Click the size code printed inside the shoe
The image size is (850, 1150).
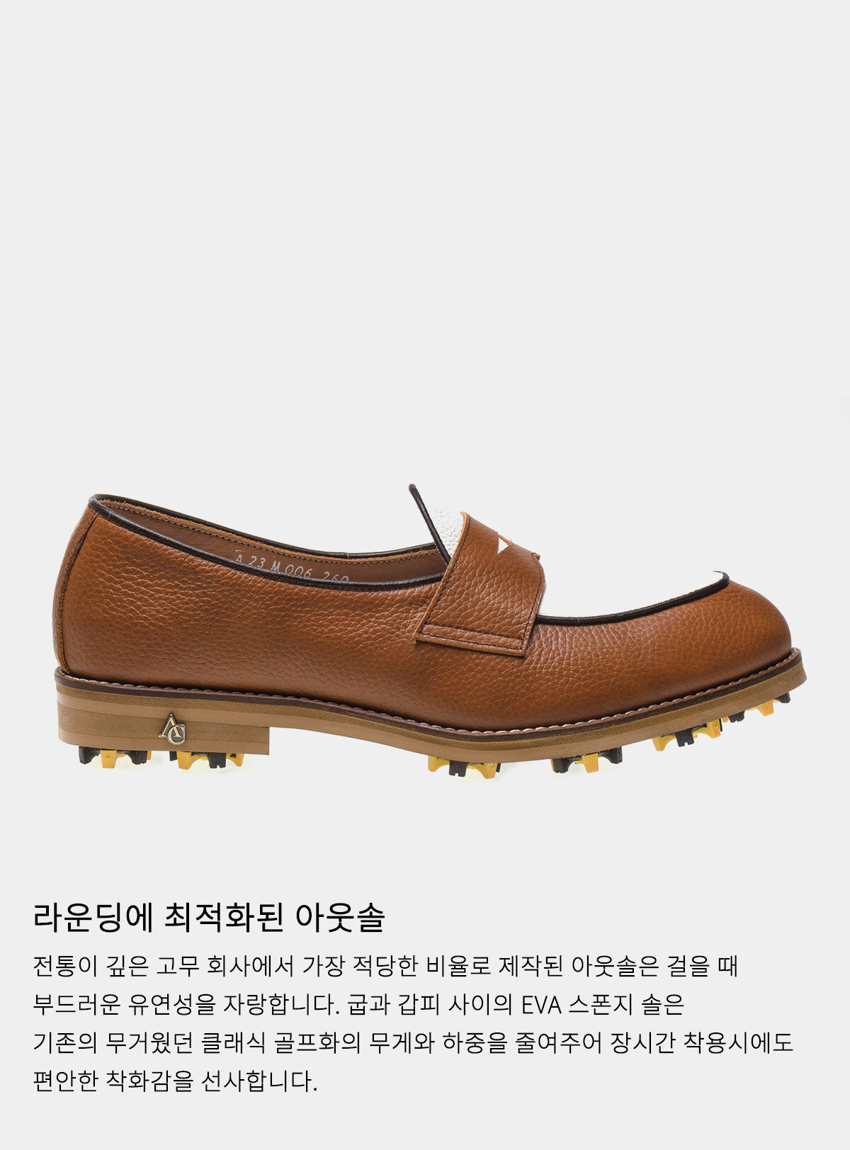(292, 569)
